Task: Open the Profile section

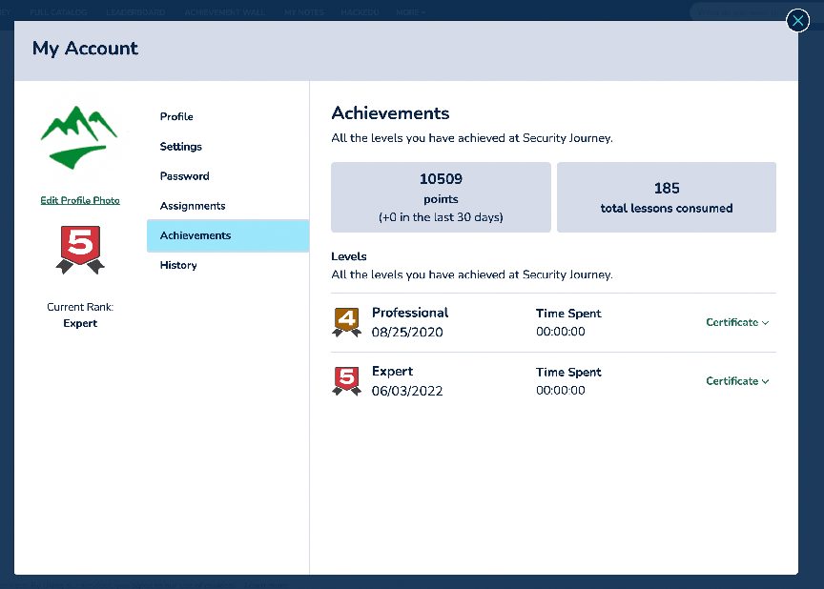Action: (176, 116)
